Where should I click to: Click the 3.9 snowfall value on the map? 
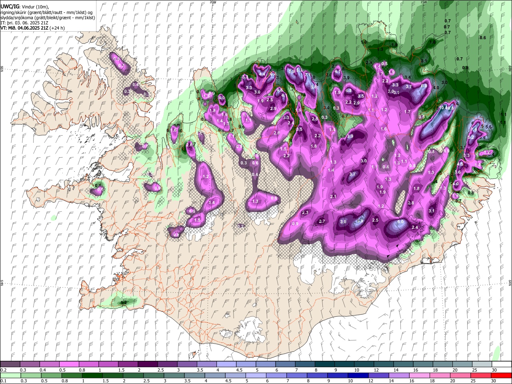pyautogui.click(x=350, y=136)
